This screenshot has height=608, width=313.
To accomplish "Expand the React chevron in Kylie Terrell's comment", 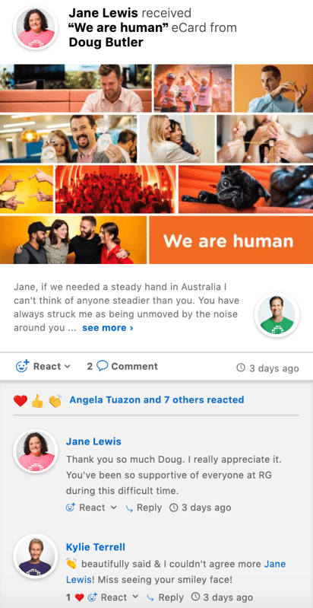I will (x=135, y=597).
